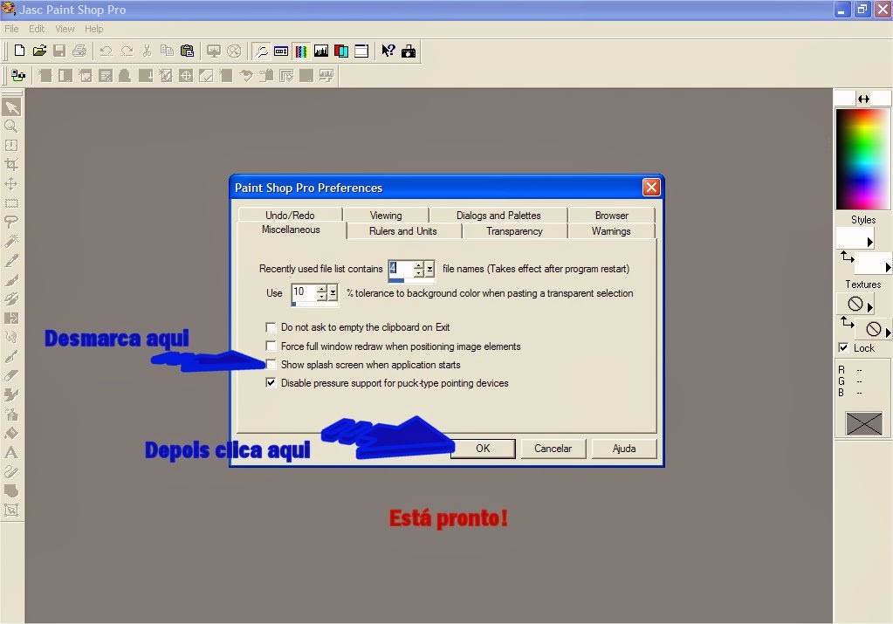Select the Crop tool
This screenshot has height=624, width=893.
(11, 165)
